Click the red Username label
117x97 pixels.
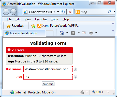14,69
